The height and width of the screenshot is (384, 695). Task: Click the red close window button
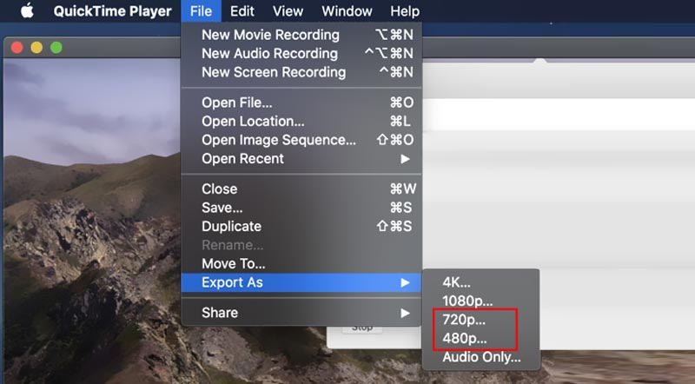click(17, 48)
